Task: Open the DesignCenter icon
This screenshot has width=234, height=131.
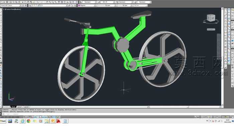Action: [62, 2]
